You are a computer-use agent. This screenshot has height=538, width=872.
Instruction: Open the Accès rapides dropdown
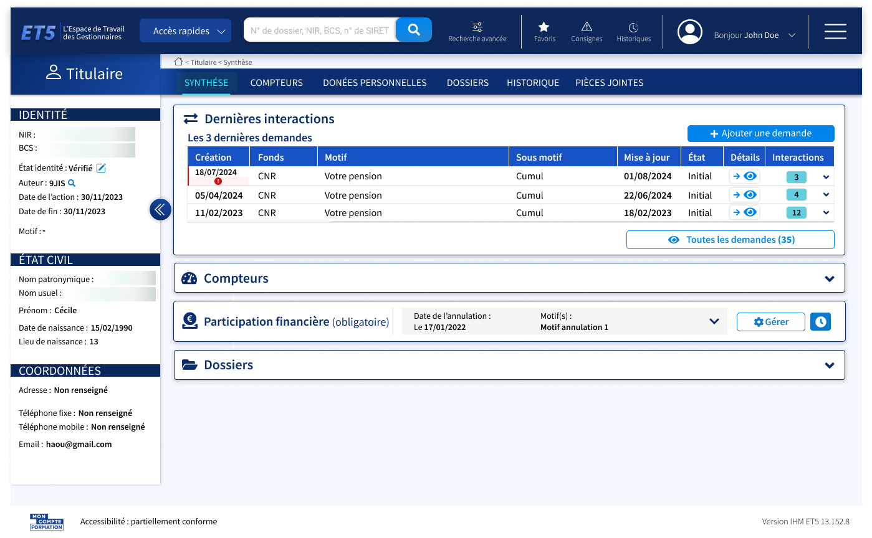(185, 31)
